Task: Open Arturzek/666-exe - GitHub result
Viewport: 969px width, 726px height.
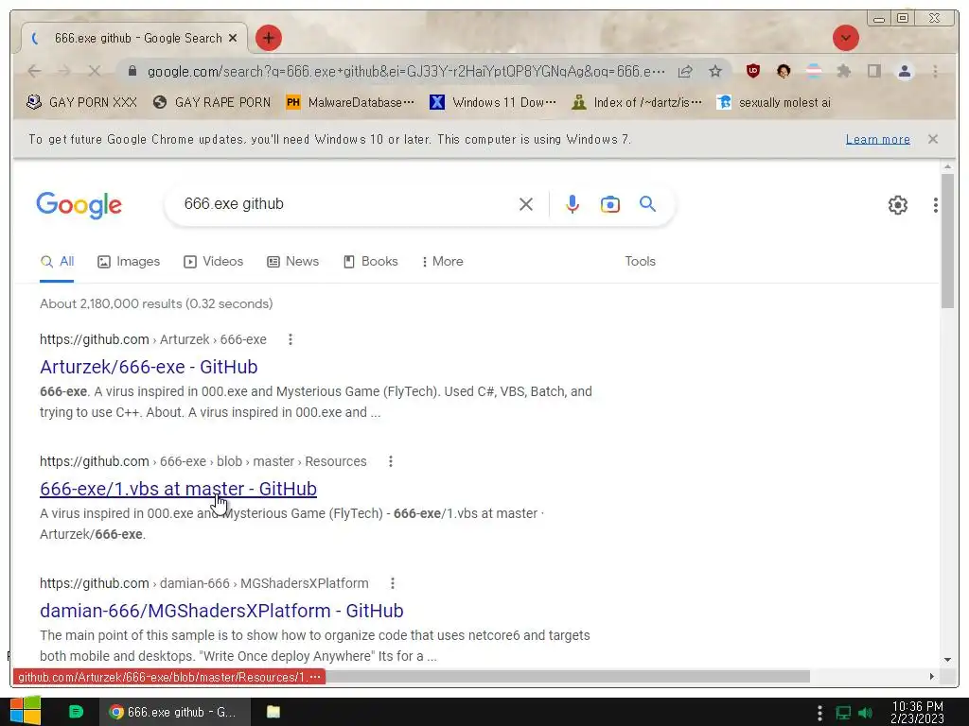Action: pos(149,367)
